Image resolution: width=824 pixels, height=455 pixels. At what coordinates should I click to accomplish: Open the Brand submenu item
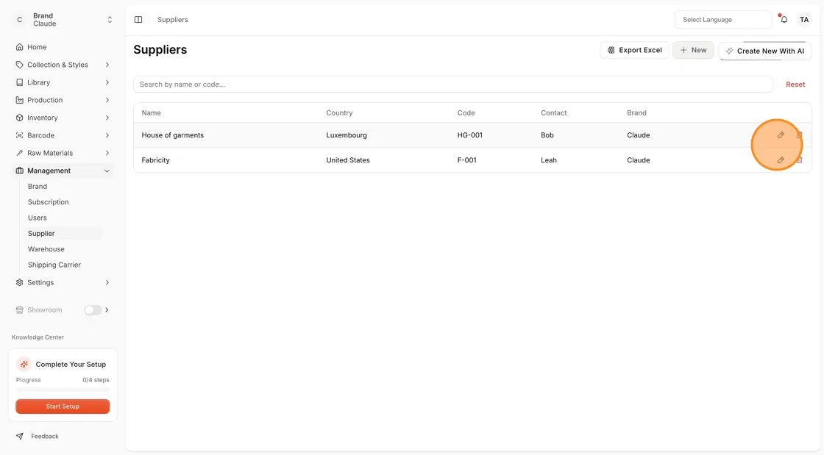pyautogui.click(x=38, y=186)
